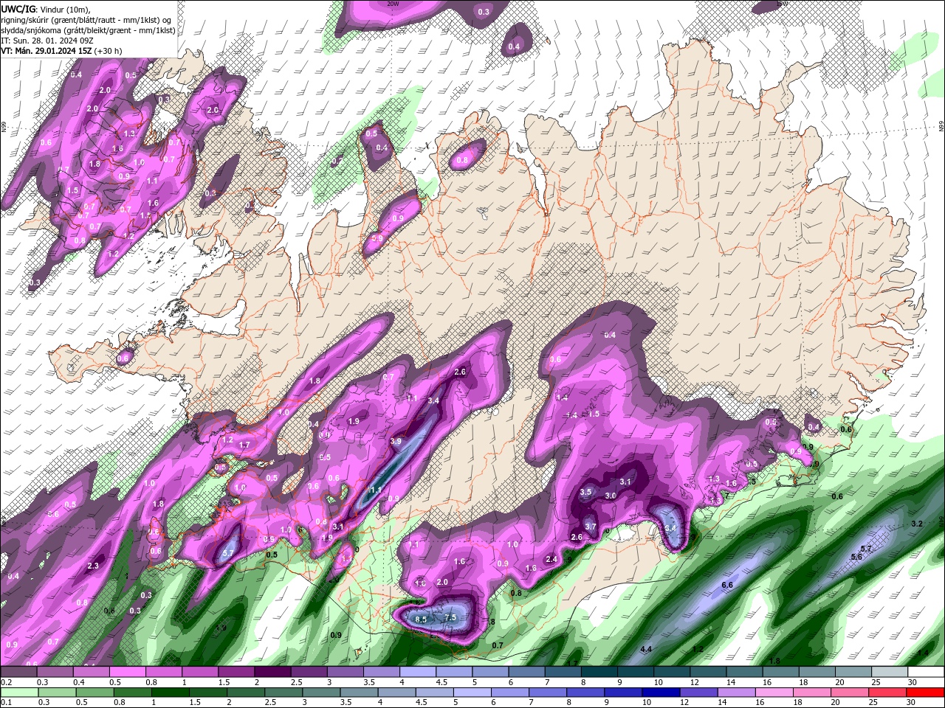Click the white snow legend swatch labeled 30

coord(925,672)
